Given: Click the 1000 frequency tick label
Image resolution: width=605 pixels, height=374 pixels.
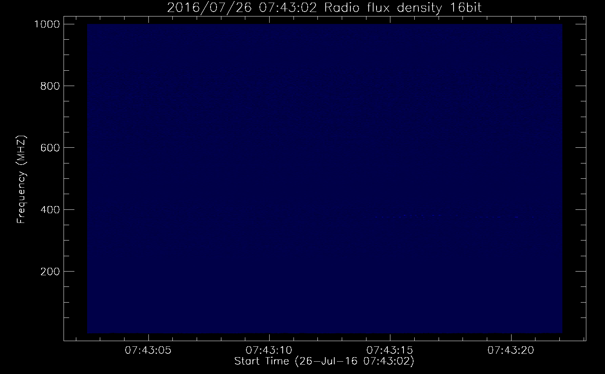Looking at the screenshot, I should (x=47, y=24).
